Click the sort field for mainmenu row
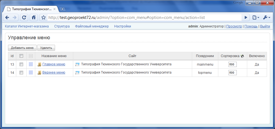The width and height of the screenshot is (275, 129). (x=233, y=64)
